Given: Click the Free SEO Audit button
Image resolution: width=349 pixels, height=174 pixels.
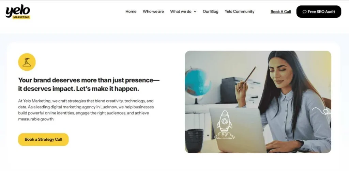Looking at the screenshot, I should 319,12.
